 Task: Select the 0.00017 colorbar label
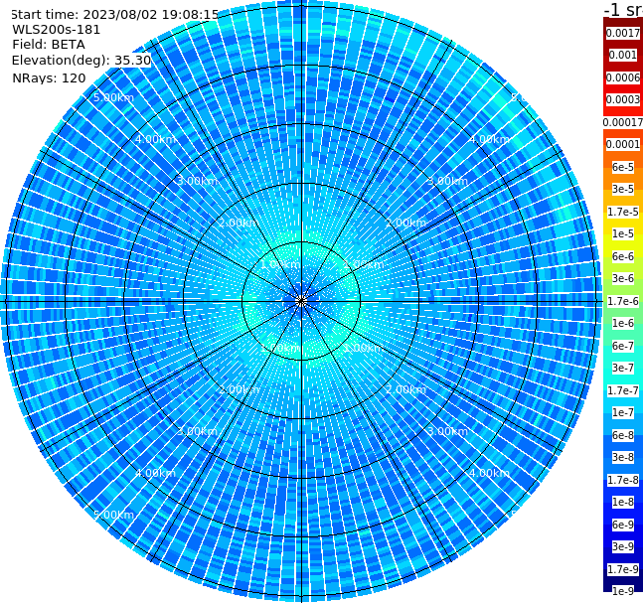(623, 122)
